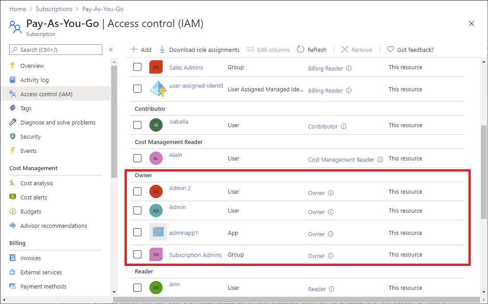Viewport: 488px width, 304px height.
Task: Click the user-assigned-identity managed identity icon
Action: pyautogui.click(x=158, y=89)
